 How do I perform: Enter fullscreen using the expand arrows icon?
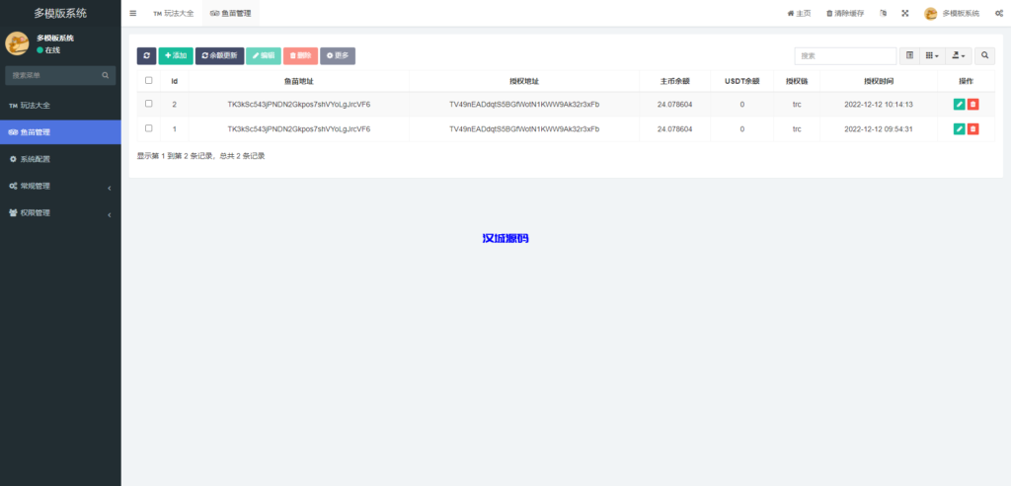point(904,13)
